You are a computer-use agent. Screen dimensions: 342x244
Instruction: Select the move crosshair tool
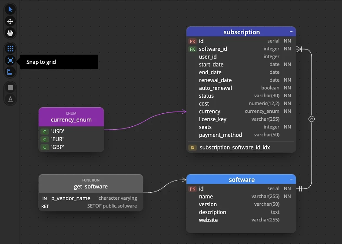[x=10, y=21]
